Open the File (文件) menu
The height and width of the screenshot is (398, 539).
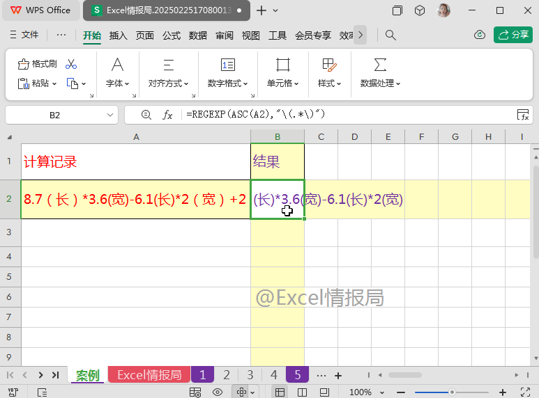click(x=24, y=35)
